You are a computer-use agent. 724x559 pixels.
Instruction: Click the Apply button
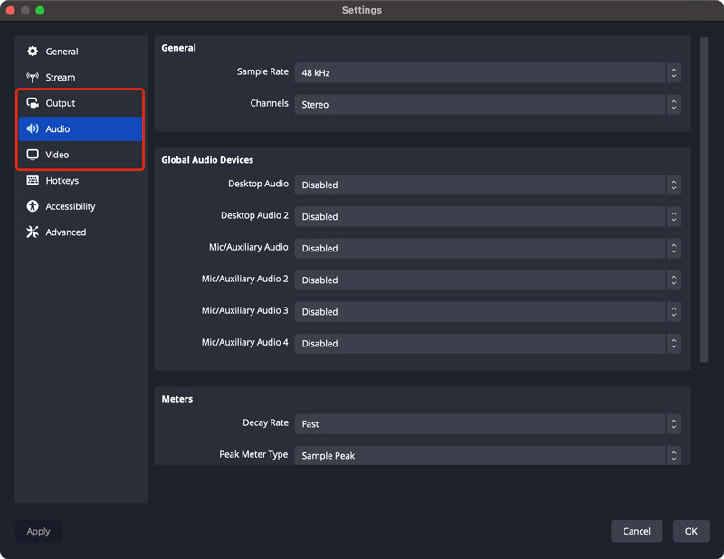click(38, 531)
